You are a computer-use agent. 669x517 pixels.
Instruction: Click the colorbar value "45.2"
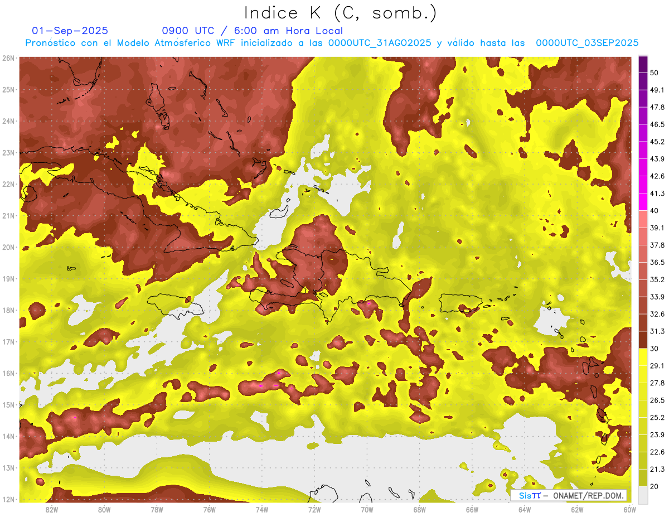(x=657, y=142)
